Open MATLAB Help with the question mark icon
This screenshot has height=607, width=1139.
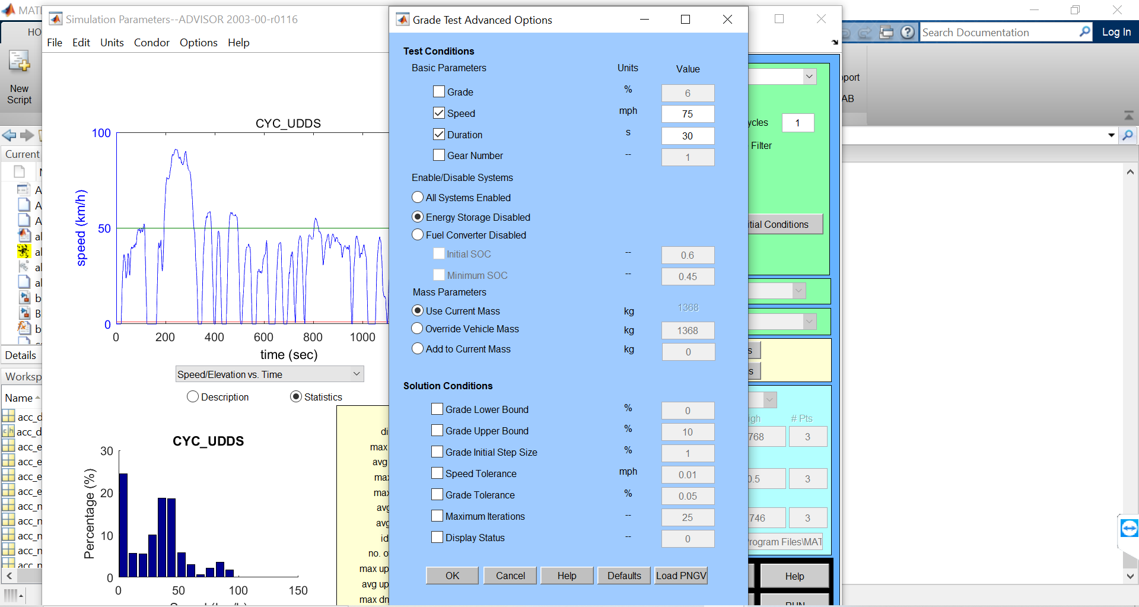coord(907,32)
